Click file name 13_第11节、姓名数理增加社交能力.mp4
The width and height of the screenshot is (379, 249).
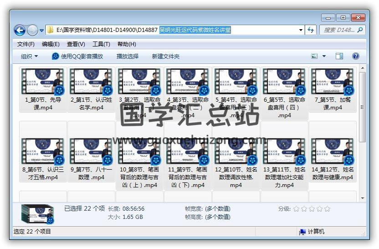click(285, 177)
